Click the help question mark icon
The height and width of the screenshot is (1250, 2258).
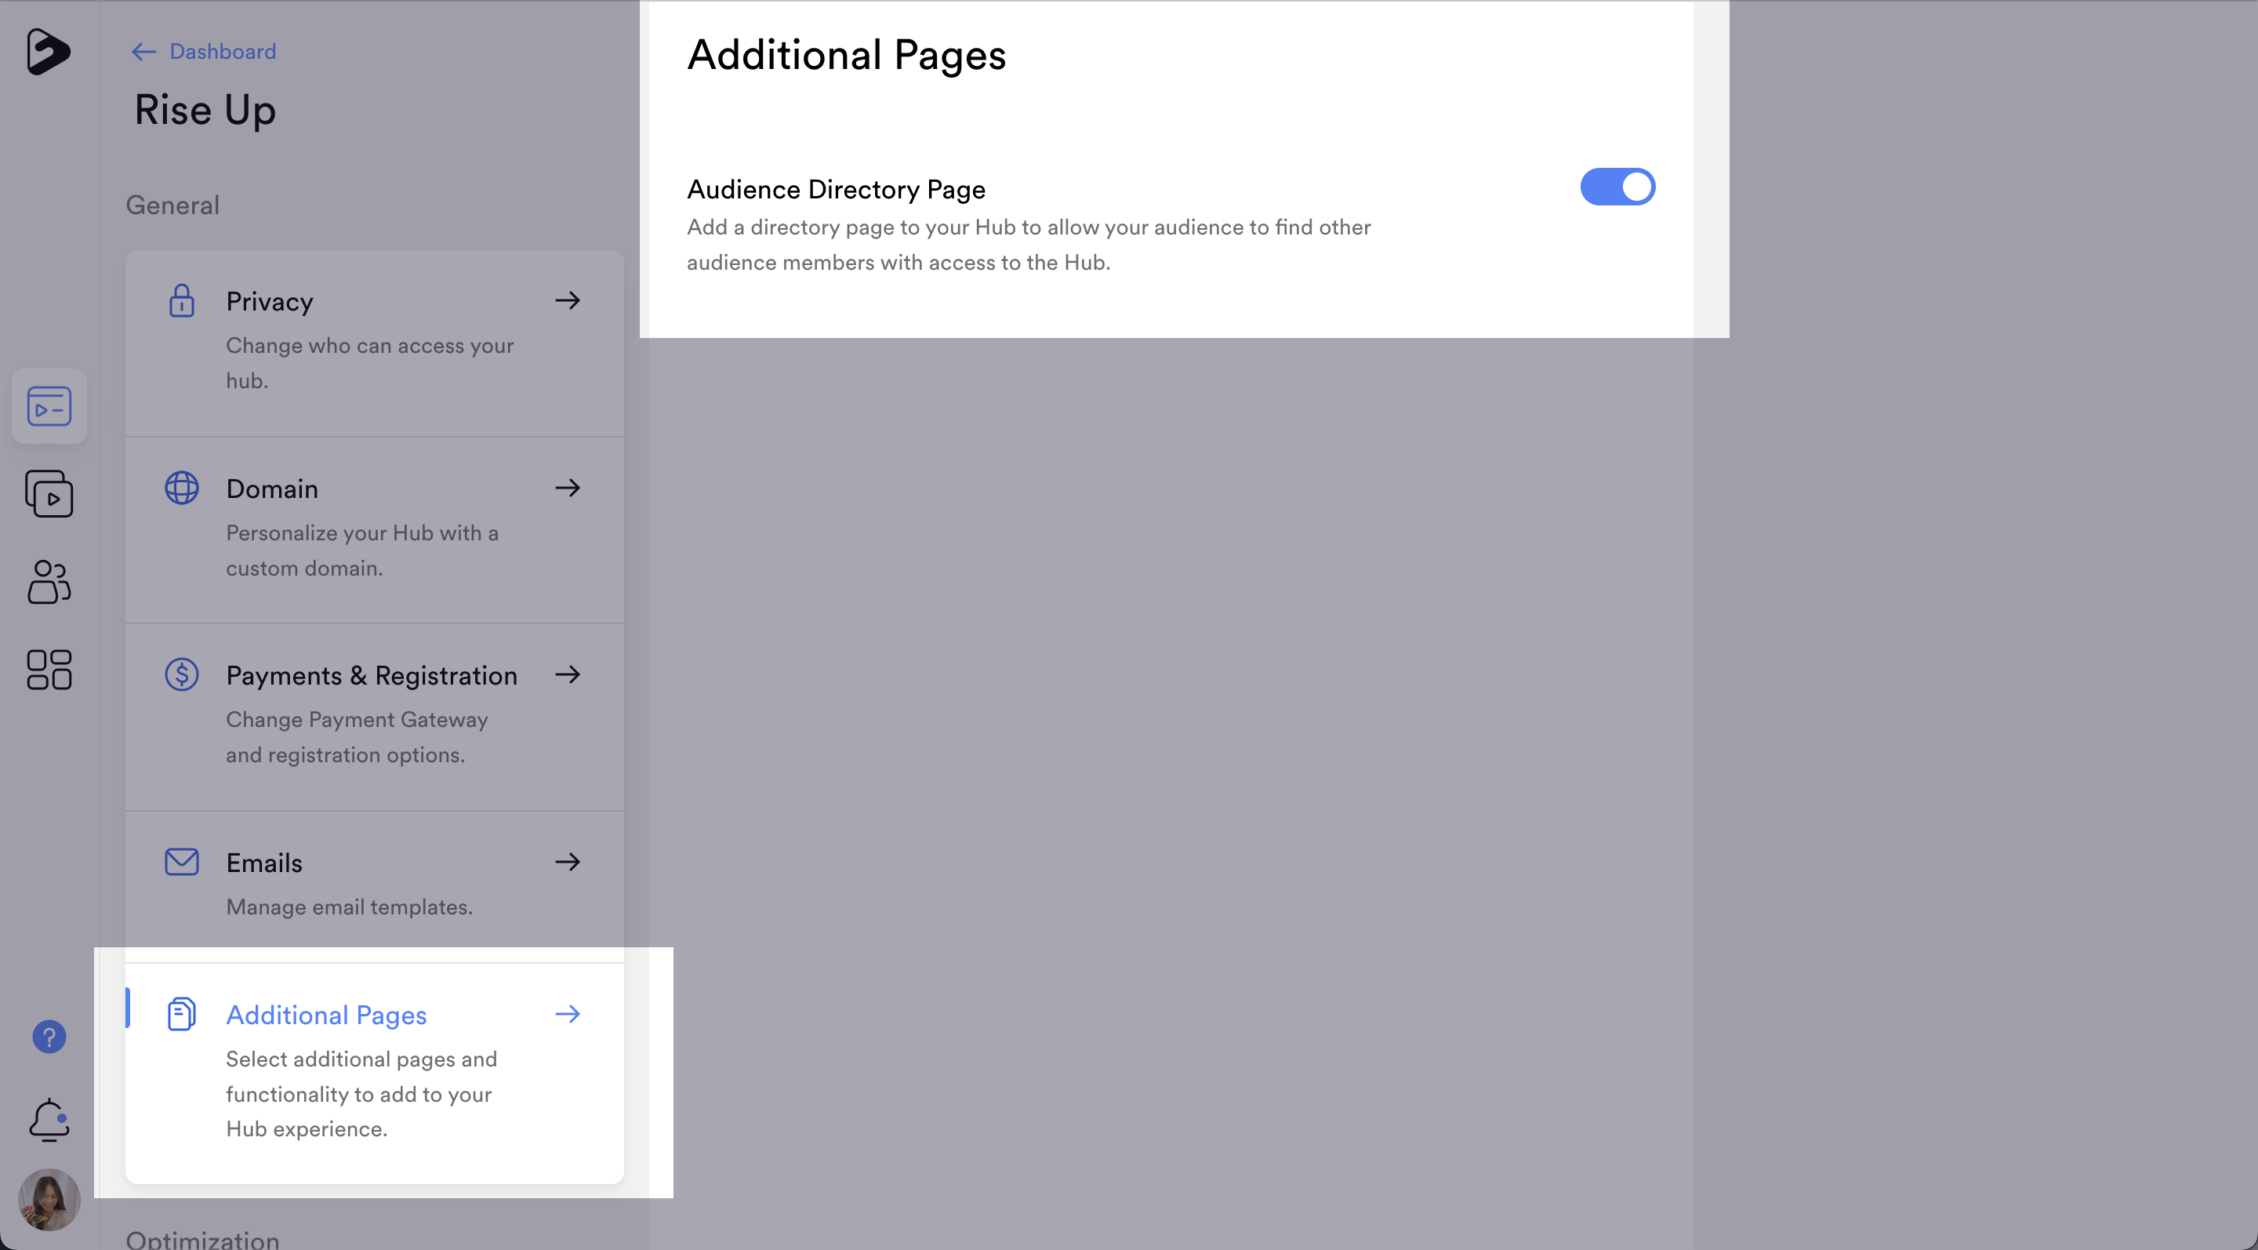(49, 1037)
